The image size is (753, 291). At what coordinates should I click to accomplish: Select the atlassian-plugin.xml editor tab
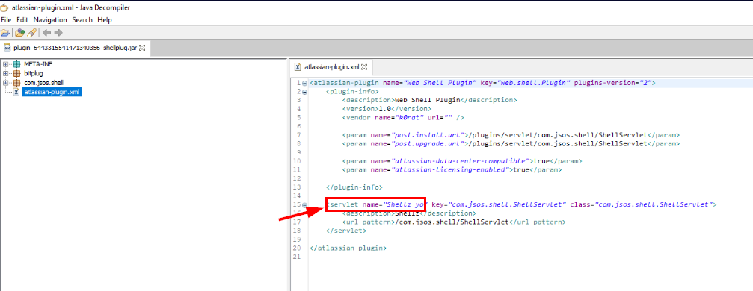pyautogui.click(x=331, y=66)
